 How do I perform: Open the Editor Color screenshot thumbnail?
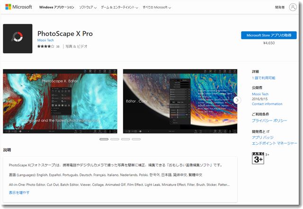coord(180,101)
